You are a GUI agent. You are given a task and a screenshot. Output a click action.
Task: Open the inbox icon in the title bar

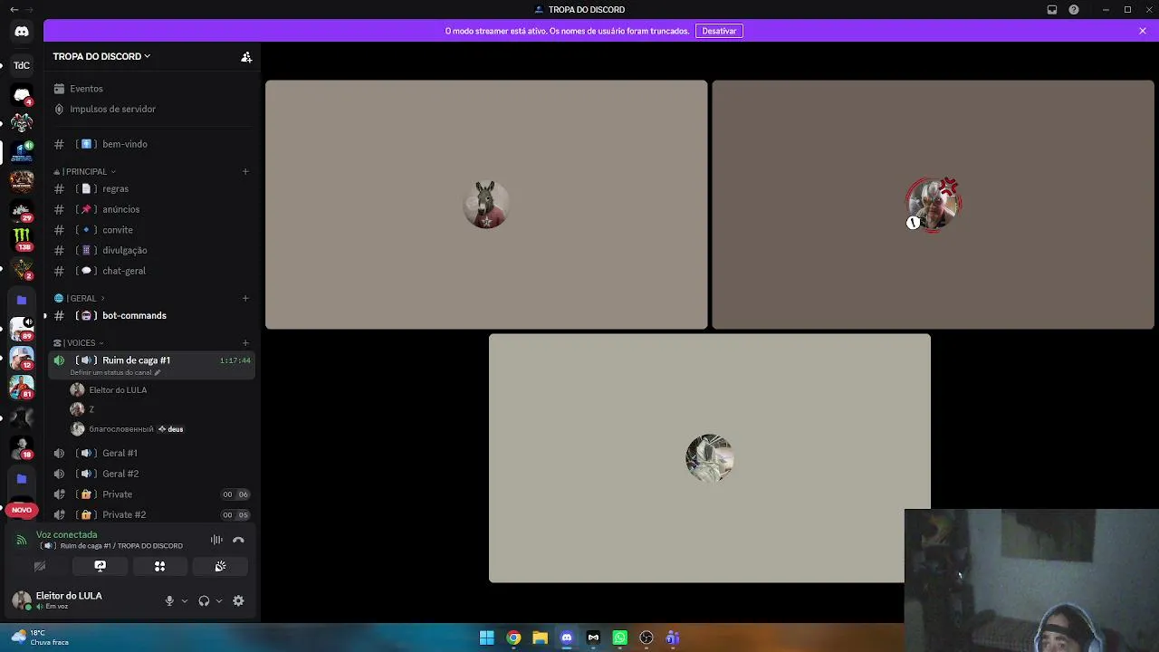click(1052, 9)
